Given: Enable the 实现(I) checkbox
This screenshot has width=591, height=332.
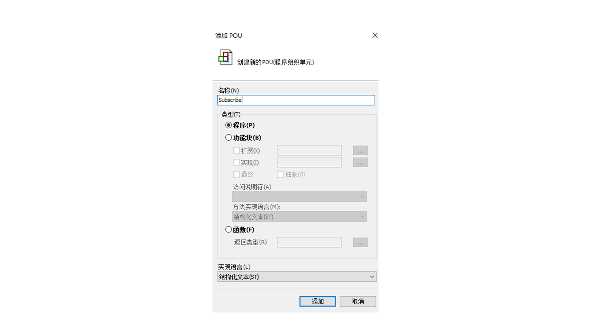Looking at the screenshot, I should (x=236, y=162).
